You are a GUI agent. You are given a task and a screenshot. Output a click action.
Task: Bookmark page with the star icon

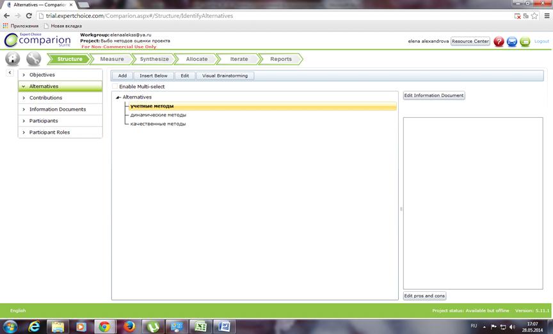[x=534, y=15]
